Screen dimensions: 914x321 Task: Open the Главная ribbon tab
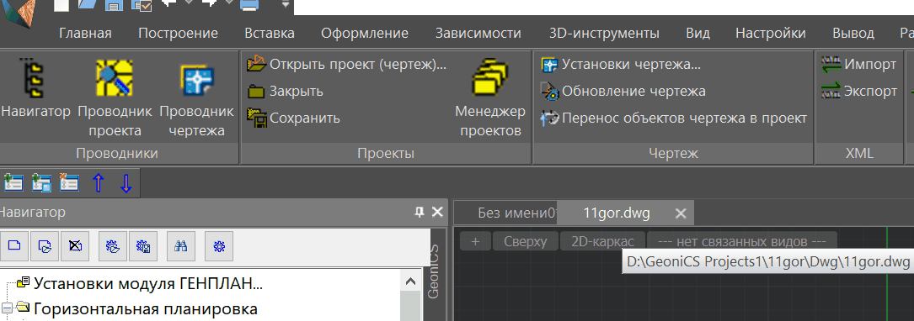[x=85, y=33]
